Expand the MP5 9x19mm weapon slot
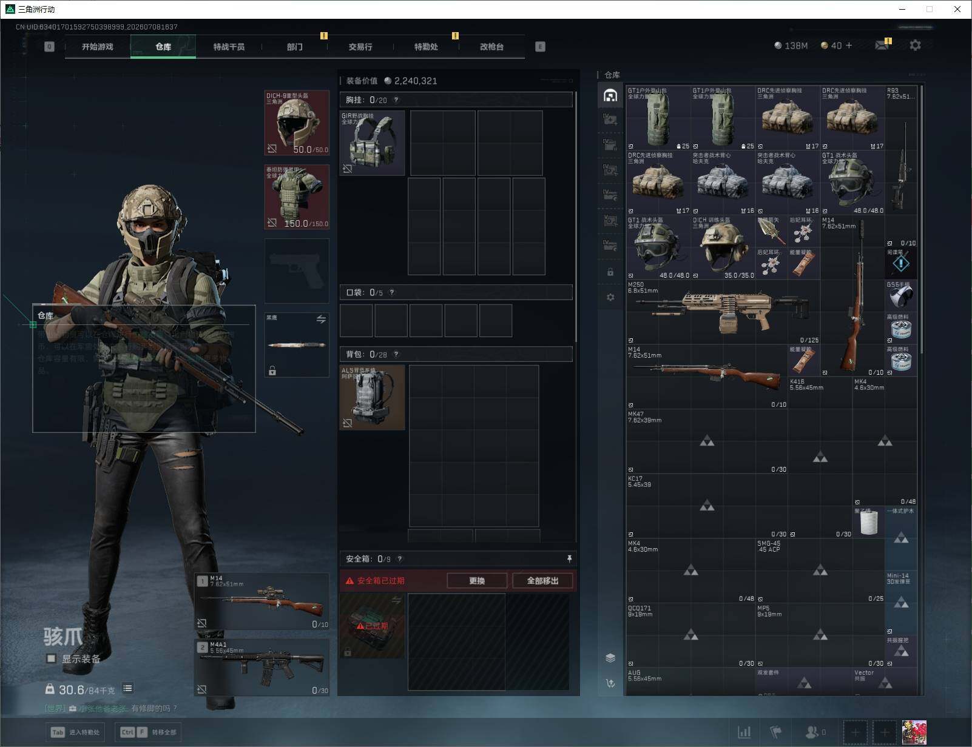Screen dimensions: 972x747 click(820, 635)
